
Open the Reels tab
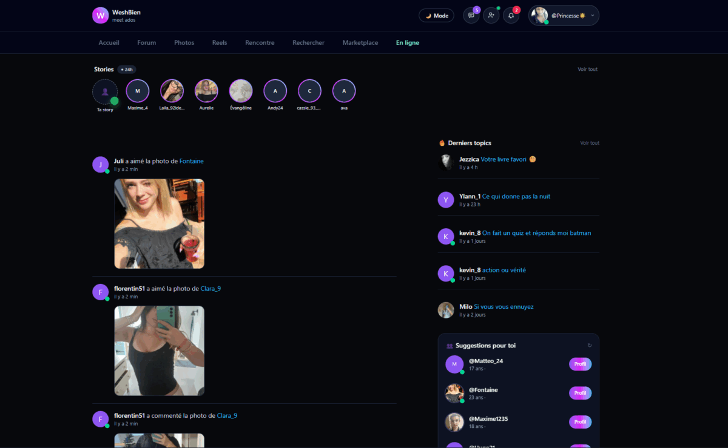[x=220, y=43]
